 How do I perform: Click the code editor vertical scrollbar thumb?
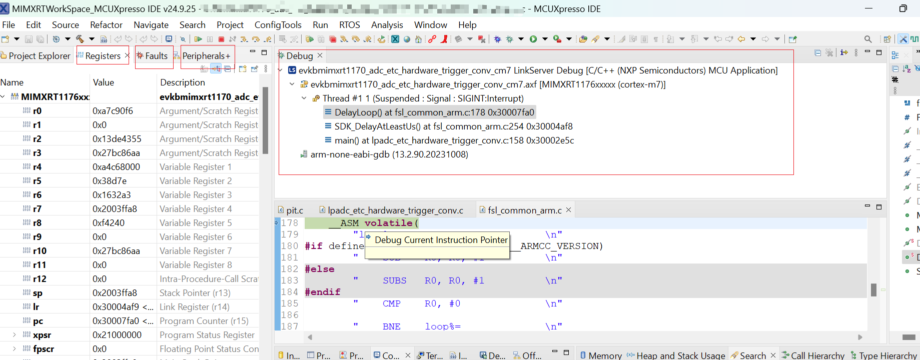[873, 290]
